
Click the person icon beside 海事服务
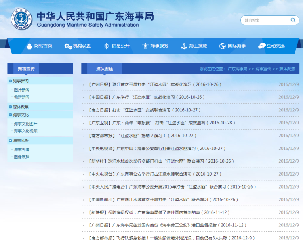click(x=145, y=46)
